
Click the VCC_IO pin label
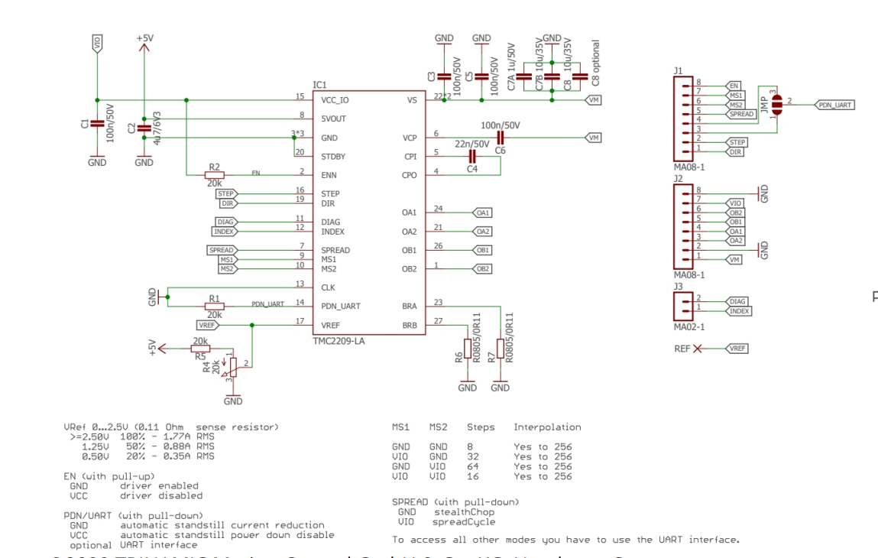[335, 100]
